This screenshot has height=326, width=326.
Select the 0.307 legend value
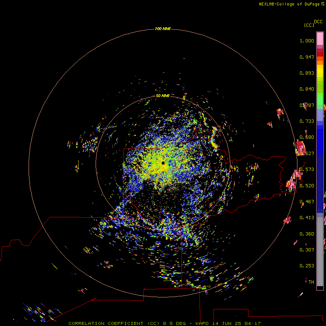(307, 250)
